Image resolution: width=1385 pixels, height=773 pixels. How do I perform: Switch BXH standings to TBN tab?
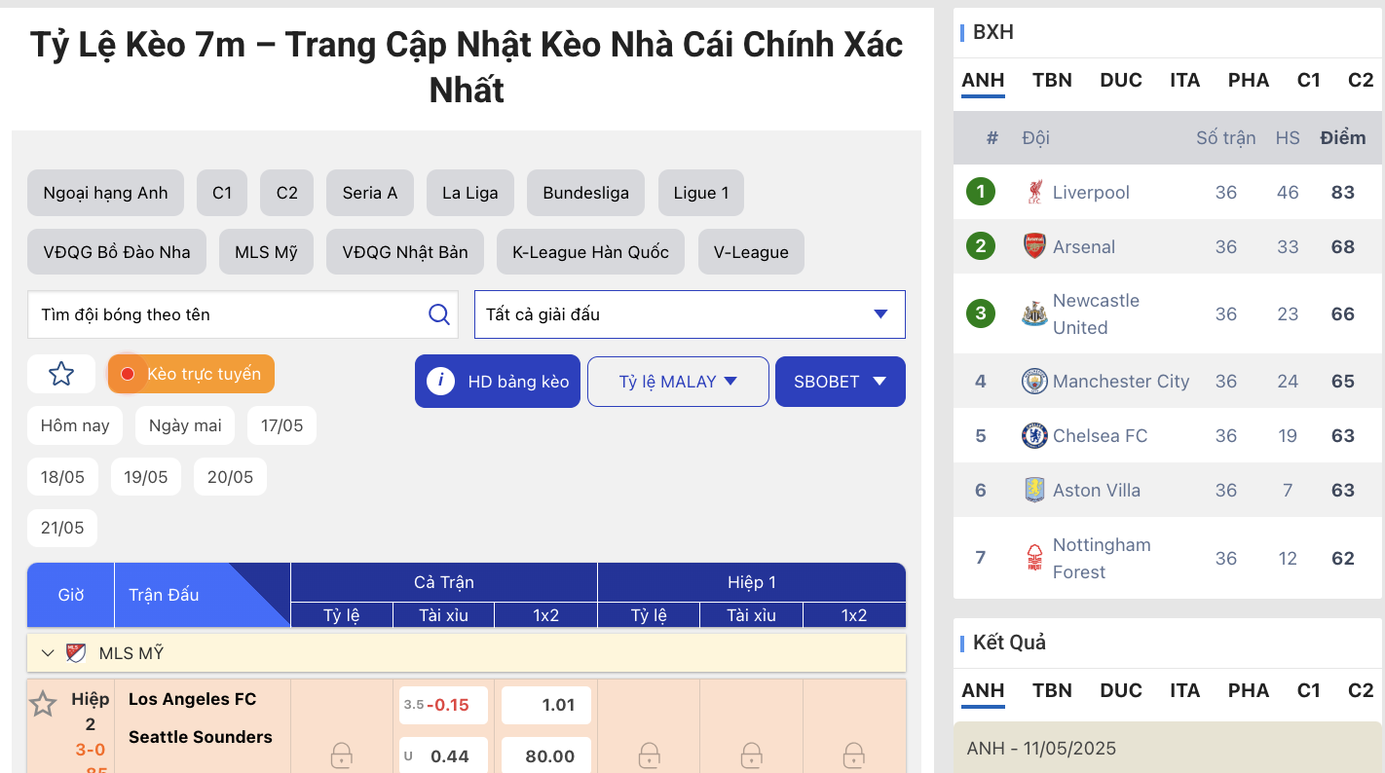click(1052, 81)
